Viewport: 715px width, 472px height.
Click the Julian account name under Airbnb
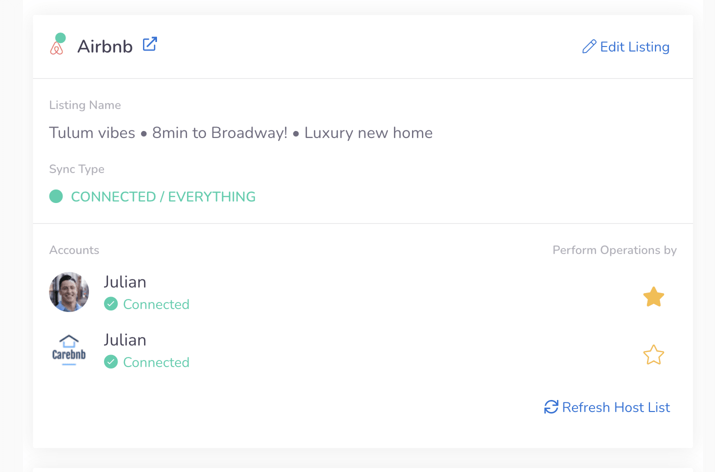click(125, 281)
